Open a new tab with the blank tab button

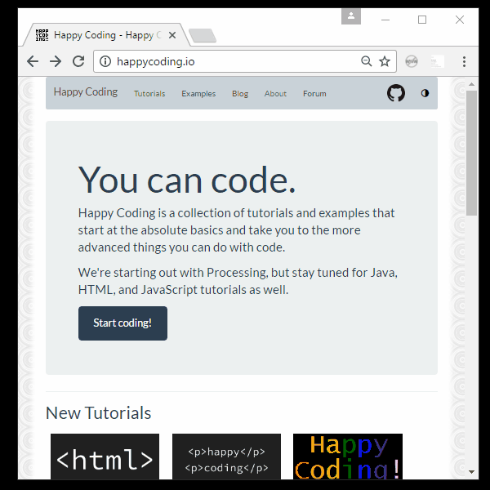203,36
